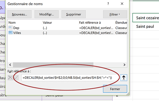Sort by the Valeur column header
Screen dimensions: 159x101
pos(60,23)
